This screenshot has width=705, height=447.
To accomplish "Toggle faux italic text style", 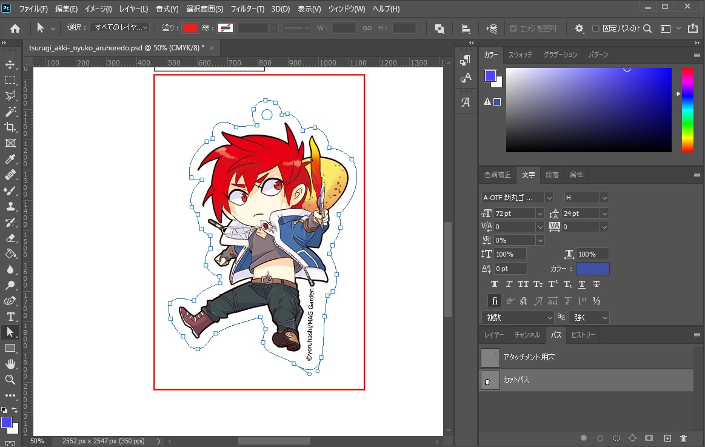I will click(x=509, y=284).
